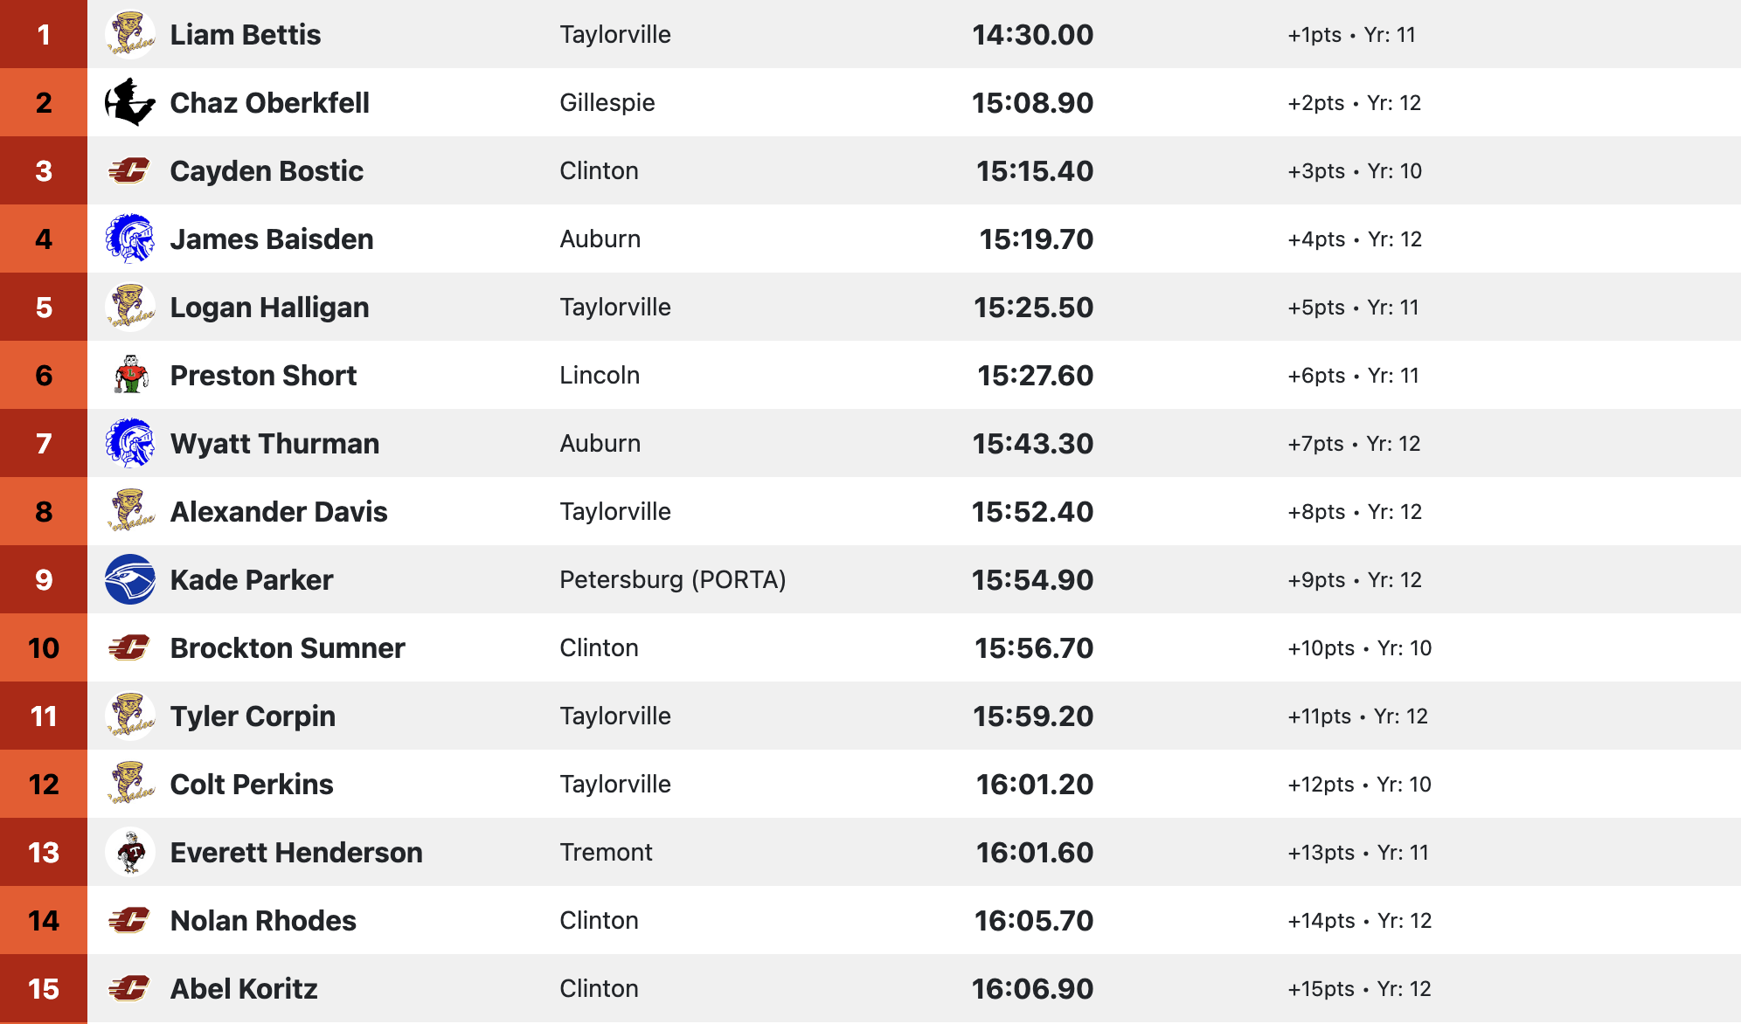Image resolution: width=1741 pixels, height=1024 pixels.
Task: Click the Lincoln team name
Action: [x=600, y=375]
